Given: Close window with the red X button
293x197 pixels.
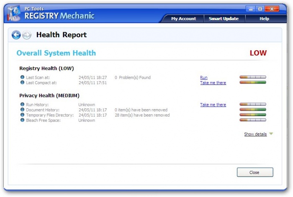Looking at the screenshot, I should tap(272, 9).
